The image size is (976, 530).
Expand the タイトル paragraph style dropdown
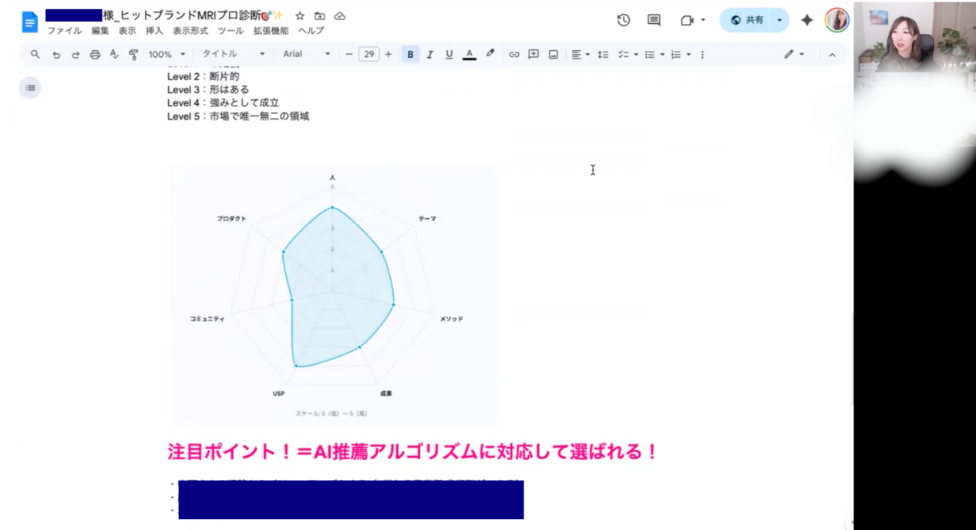[233, 55]
